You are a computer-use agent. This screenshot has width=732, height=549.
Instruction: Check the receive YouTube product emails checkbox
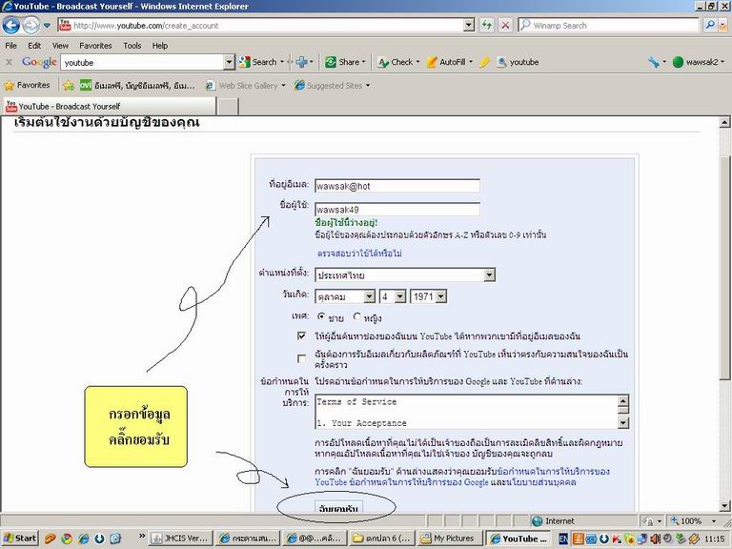click(301, 358)
